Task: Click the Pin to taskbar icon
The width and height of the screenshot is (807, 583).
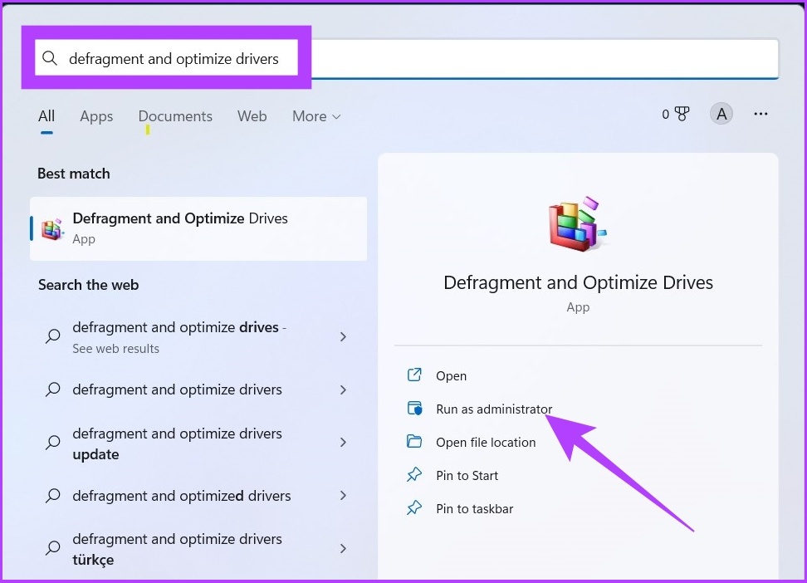Action: click(x=414, y=508)
